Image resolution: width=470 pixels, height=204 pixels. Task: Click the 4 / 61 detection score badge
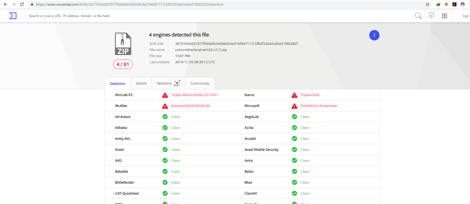(123, 64)
